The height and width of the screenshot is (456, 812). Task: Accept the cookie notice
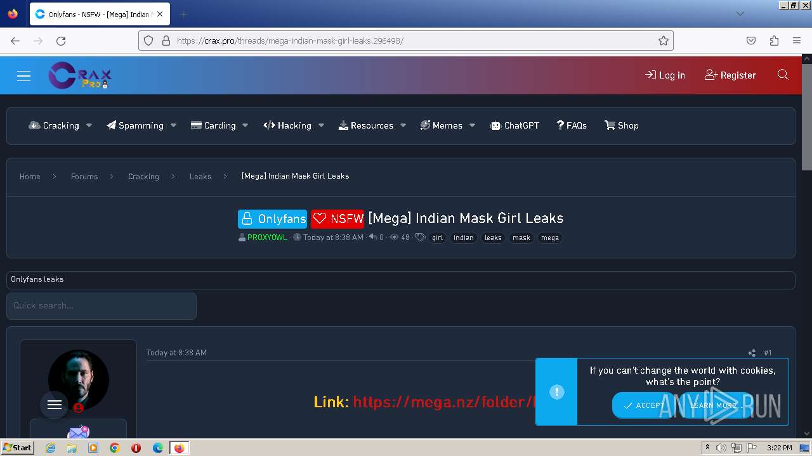[644, 405]
